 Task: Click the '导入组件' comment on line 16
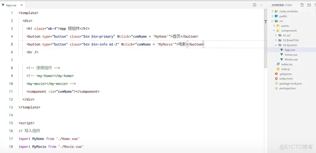[32, 131]
